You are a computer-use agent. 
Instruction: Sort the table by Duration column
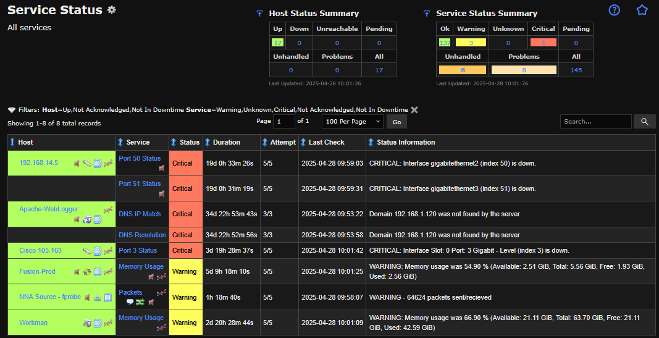tap(226, 142)
